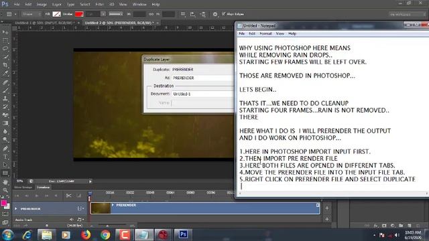Open Document dropdown in Duplicate Layer dialog

click(x=203, y=94)
